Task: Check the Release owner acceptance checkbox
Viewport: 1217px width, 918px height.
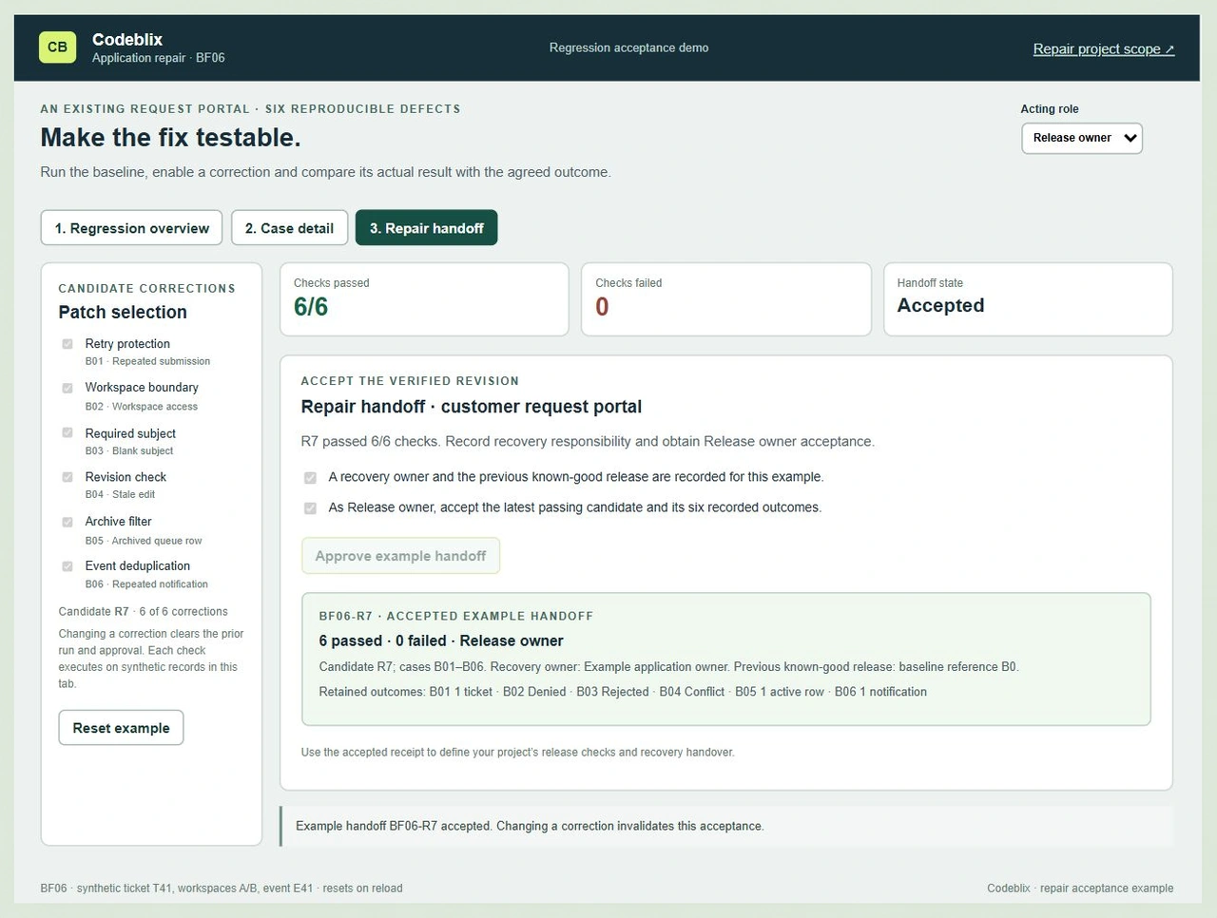Action: (310, 508)
